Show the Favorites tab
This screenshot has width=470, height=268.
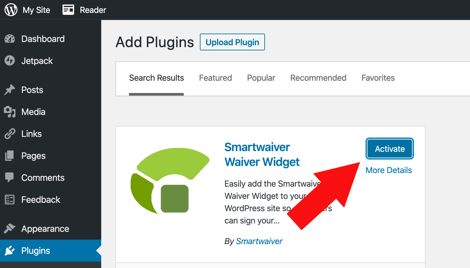378,78
